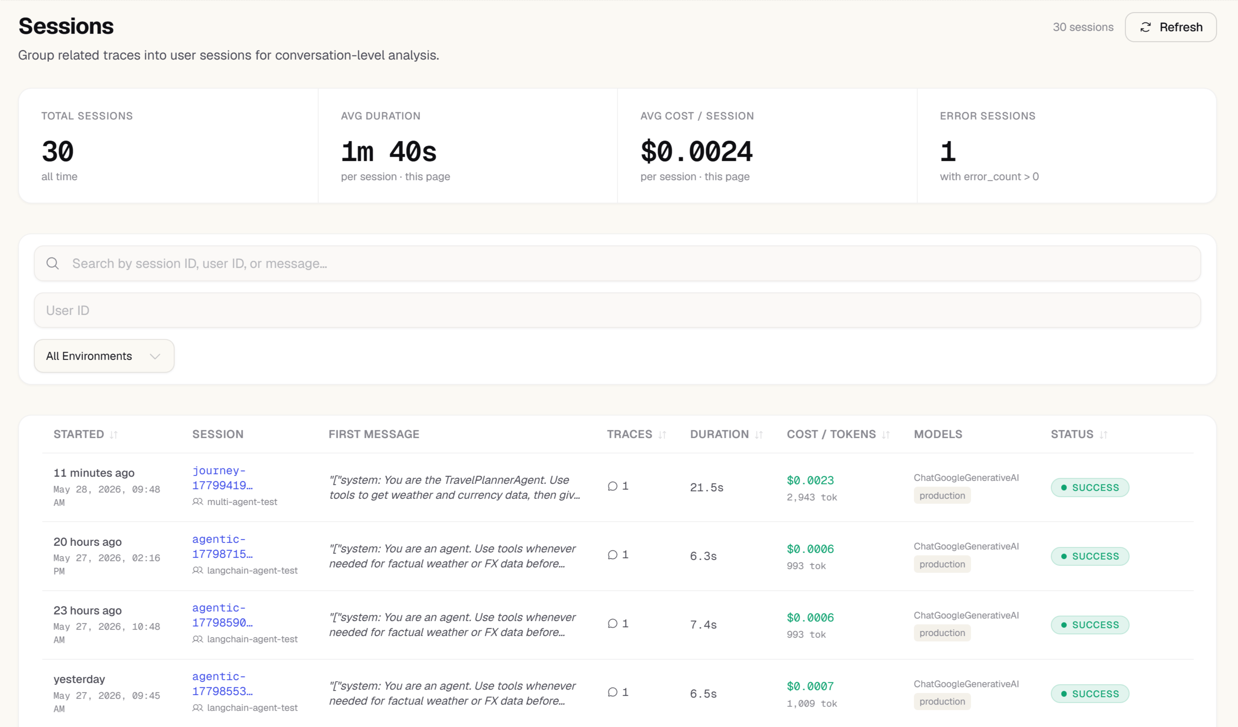The width and height of the screenshot is (1238, 727).
Task: Click SUCCESS badge in 23 hours ago row
Action: pyautogui.click(x=1090, y=625)
